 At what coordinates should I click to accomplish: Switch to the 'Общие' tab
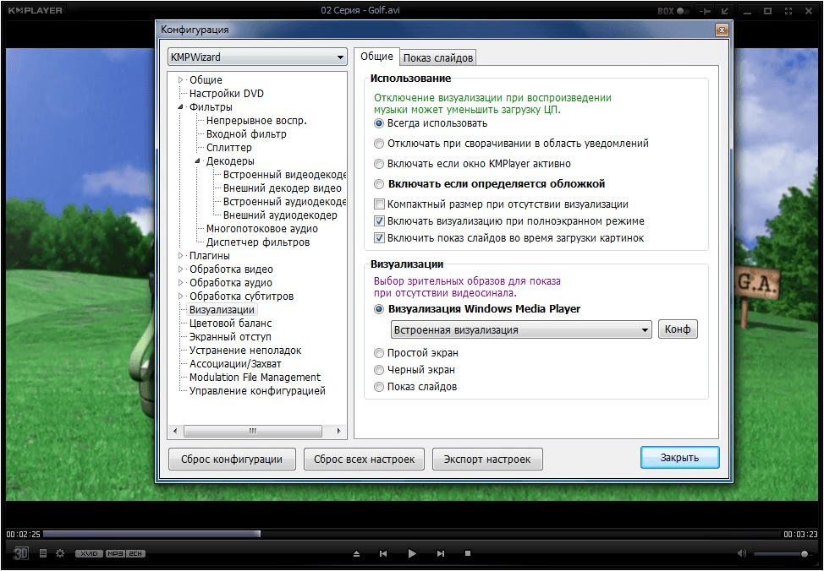click(376, 57)
